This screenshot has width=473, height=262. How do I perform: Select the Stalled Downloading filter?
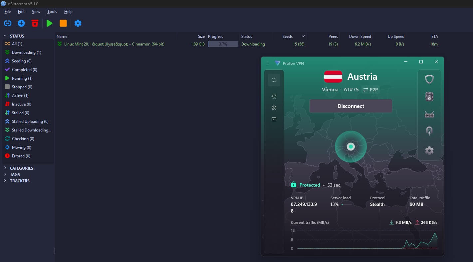pos(28,130)
